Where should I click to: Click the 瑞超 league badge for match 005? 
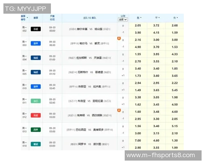pyautogui.click(x=36, y=72)
